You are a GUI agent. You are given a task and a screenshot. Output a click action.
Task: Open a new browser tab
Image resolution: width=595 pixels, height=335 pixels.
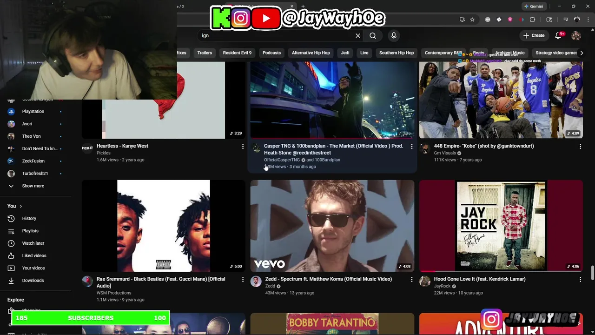click(303, 7)
